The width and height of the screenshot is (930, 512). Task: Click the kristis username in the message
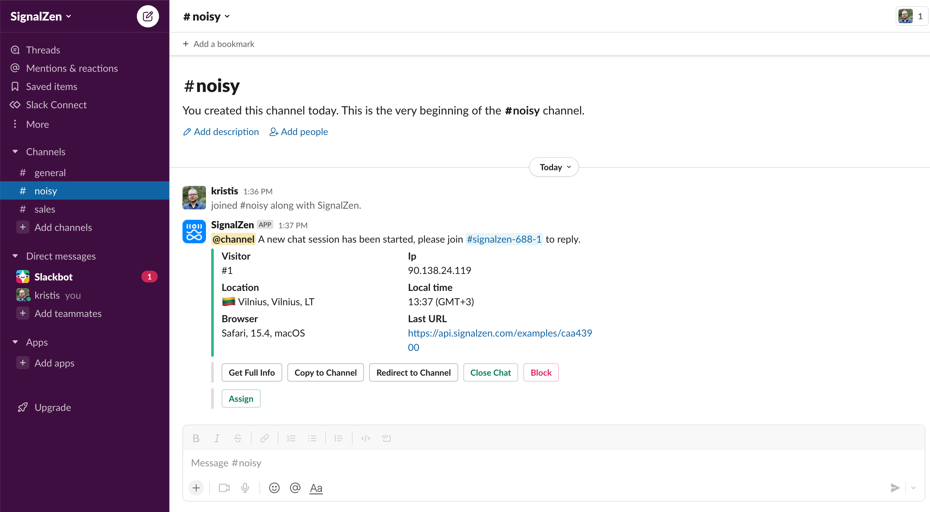[x=225, y=191]
